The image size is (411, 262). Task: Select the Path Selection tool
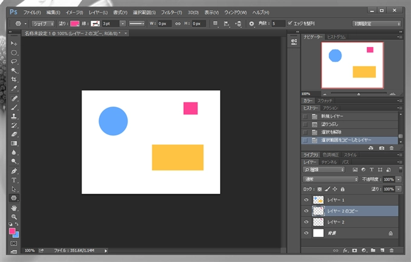(14, 189)
